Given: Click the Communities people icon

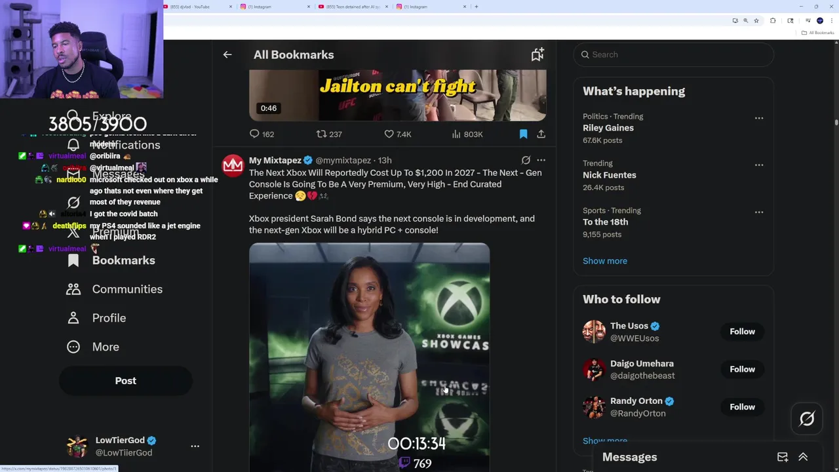Looking at the screenshot, I should pyautogui.click(x=73, y=289).
